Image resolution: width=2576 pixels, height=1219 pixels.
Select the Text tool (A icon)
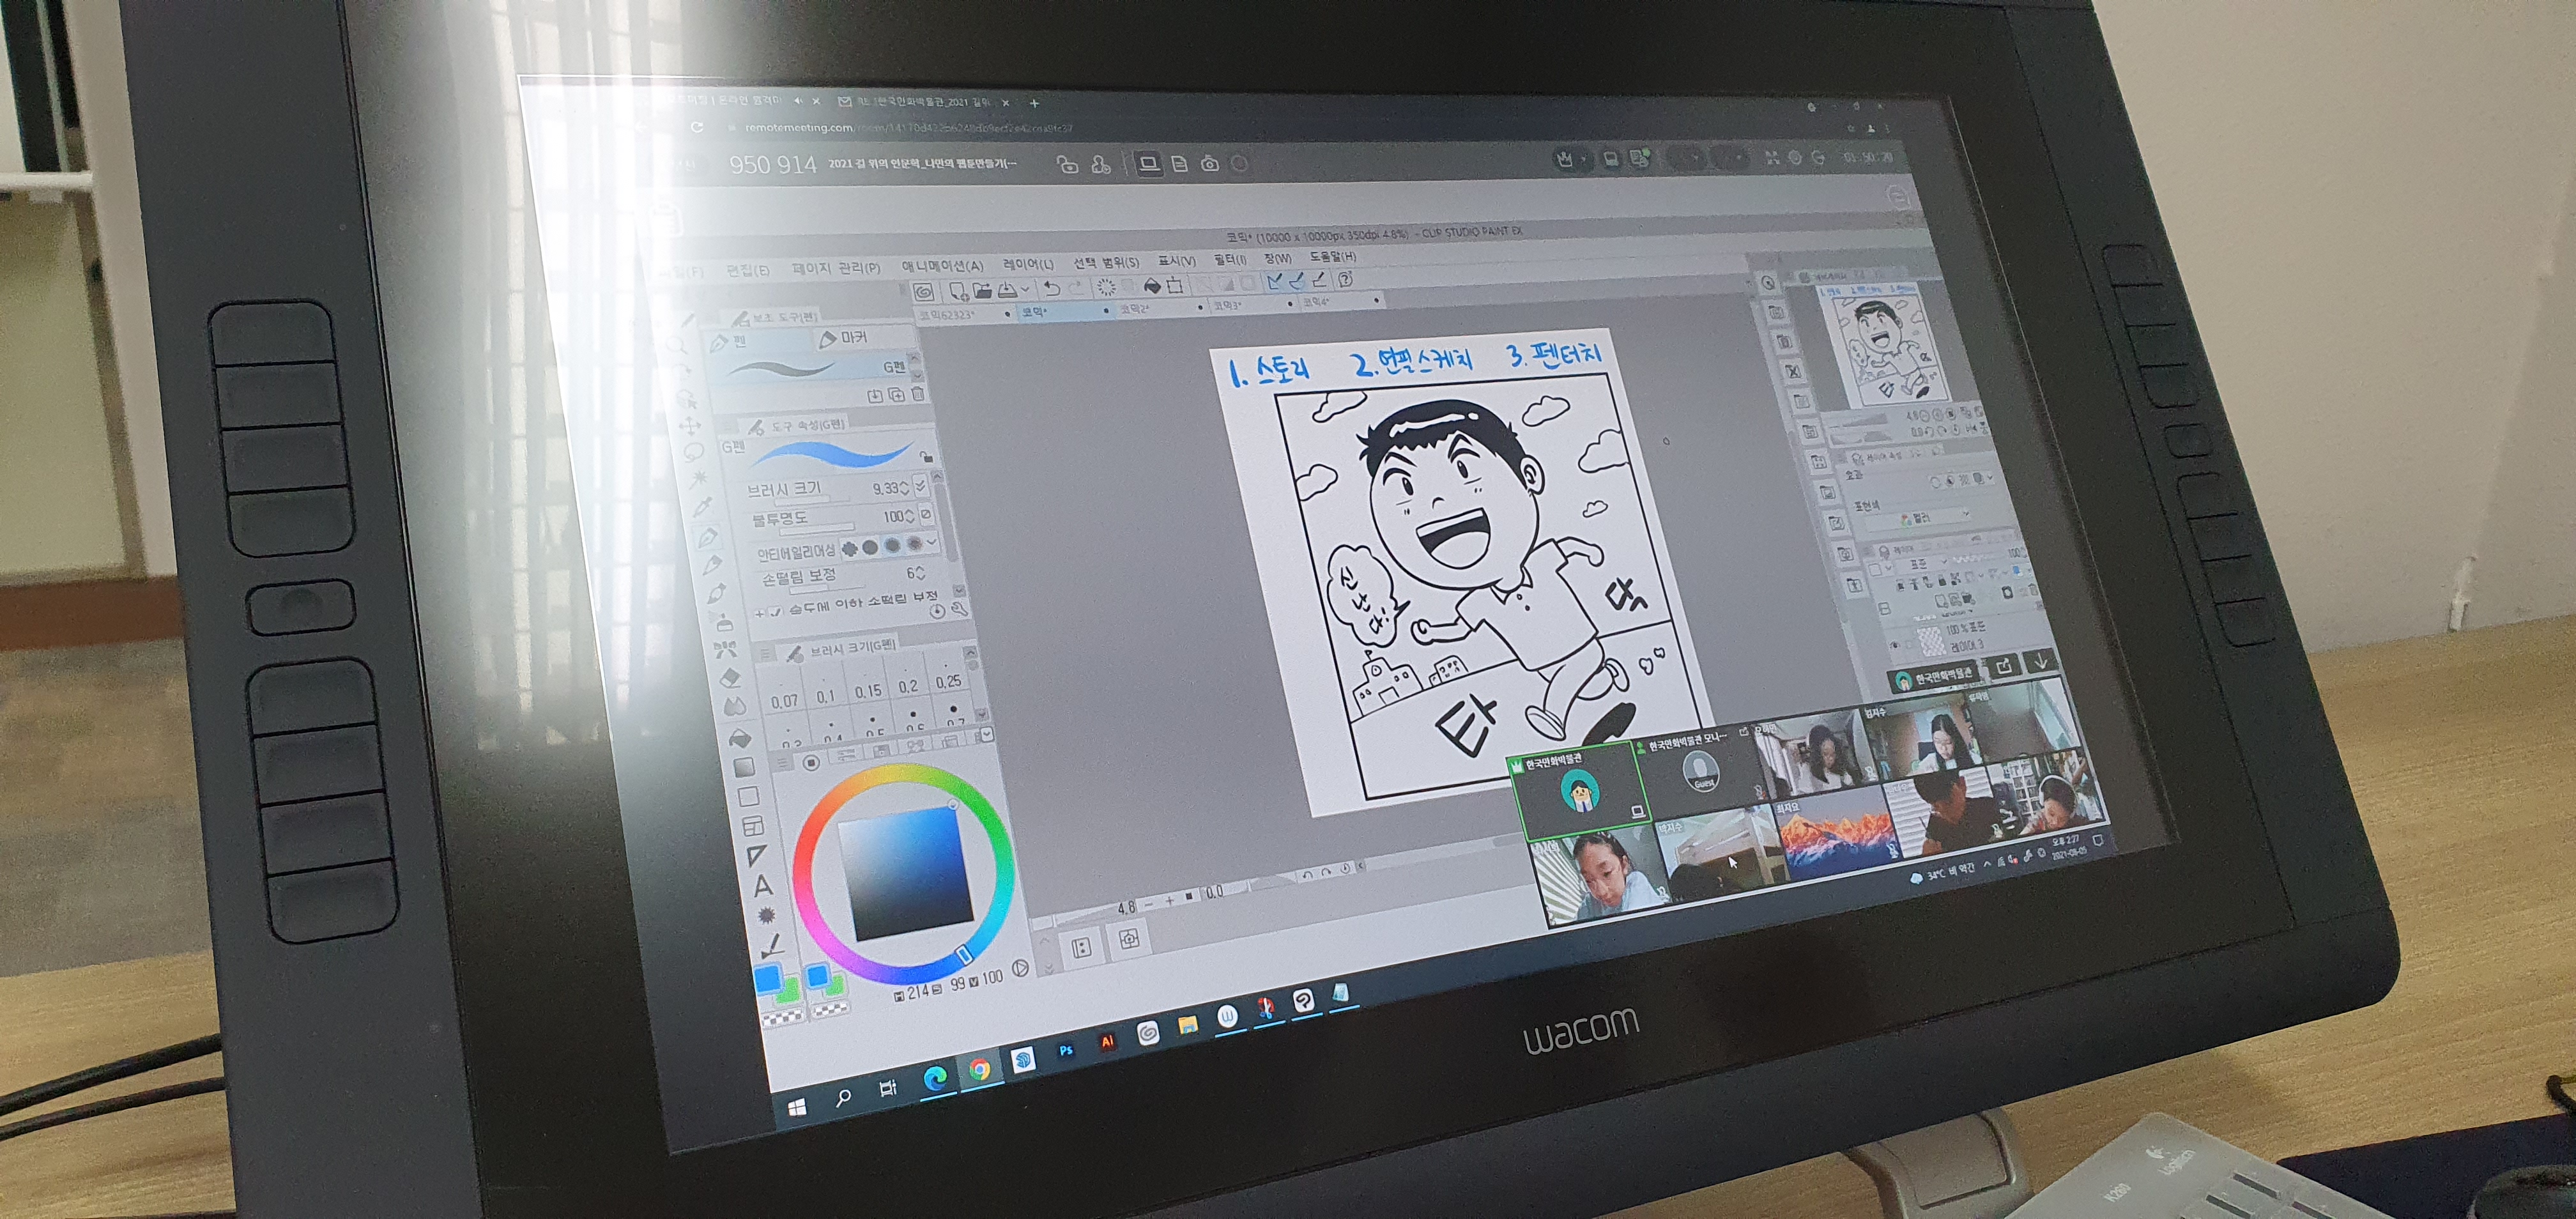pos(763,886)
